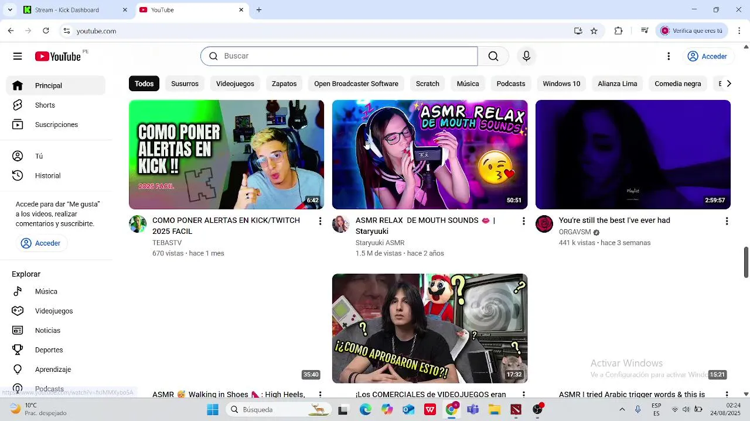Click in the Buscar search field
The height and width of the screenshot is (421, 750).
click(x=340, y=56)
